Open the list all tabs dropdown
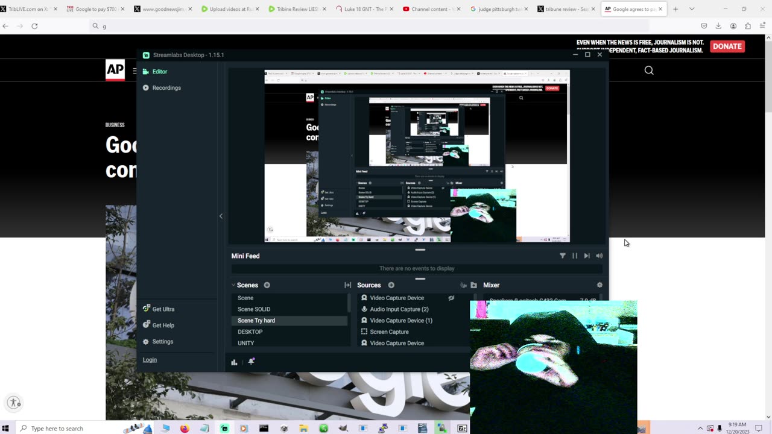Image resolution: width=772 pixels, height=434 pixels. (x=692, y=9)
